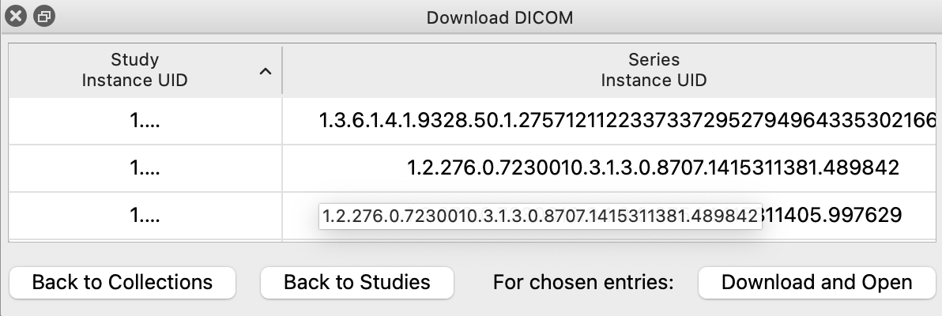Click the series UID tooltip popup
Image resolution: width=942 pixels, height=316 pixels.
[x=540, y=216]
